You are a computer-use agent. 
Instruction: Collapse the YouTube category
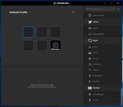click(86, 88)
